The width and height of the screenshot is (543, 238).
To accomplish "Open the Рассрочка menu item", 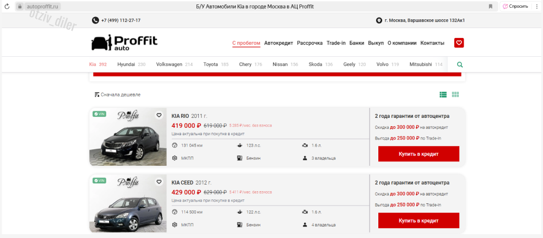I will tap(309, 44).
